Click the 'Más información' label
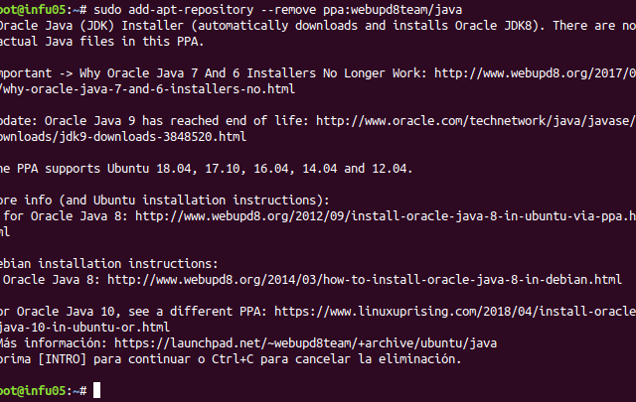This screenshot has width=636, height=402. tap(53, 343)
